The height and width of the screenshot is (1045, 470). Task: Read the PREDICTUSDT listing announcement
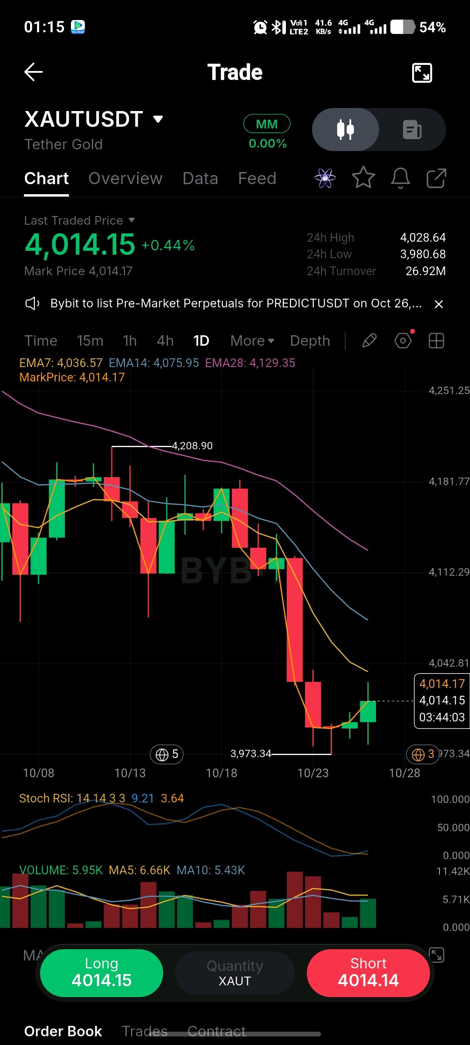(236, 303)
